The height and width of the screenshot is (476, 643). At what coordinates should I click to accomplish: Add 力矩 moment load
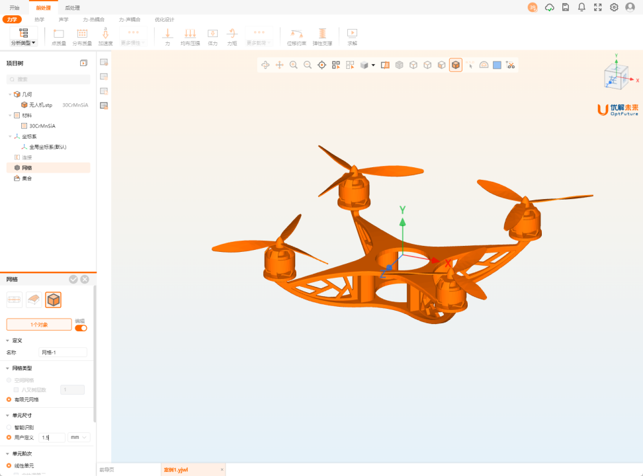point(232,37)
